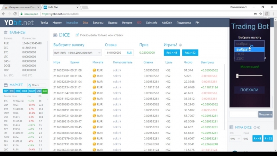Image resolution: width=277 pixels, height=156 pixels.
Task: Click the Roll > 52 button
Action: coord(190,53)
